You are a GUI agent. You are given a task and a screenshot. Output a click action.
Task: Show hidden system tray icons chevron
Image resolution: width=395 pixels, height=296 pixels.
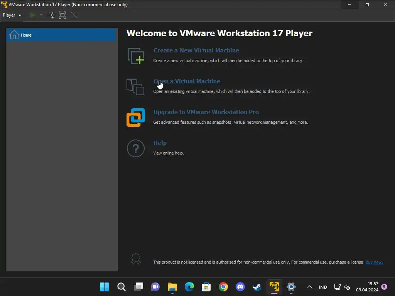(310, 287)
